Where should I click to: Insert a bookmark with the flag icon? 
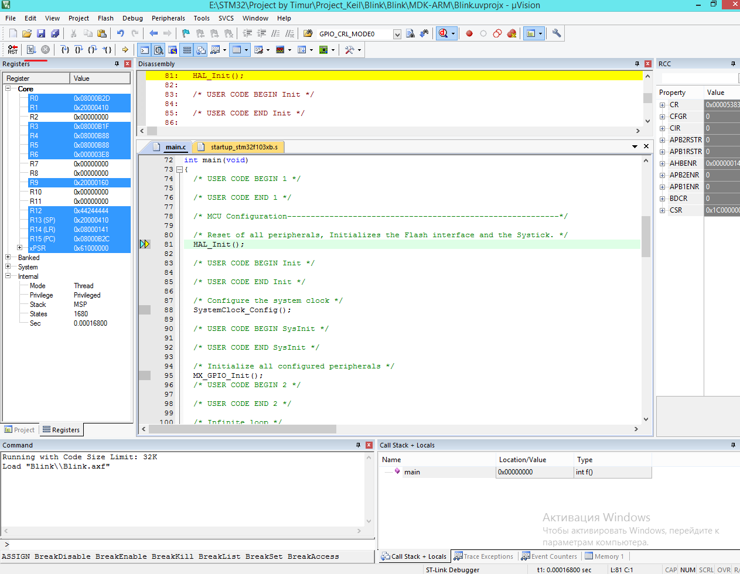click(x=186, y=33)
